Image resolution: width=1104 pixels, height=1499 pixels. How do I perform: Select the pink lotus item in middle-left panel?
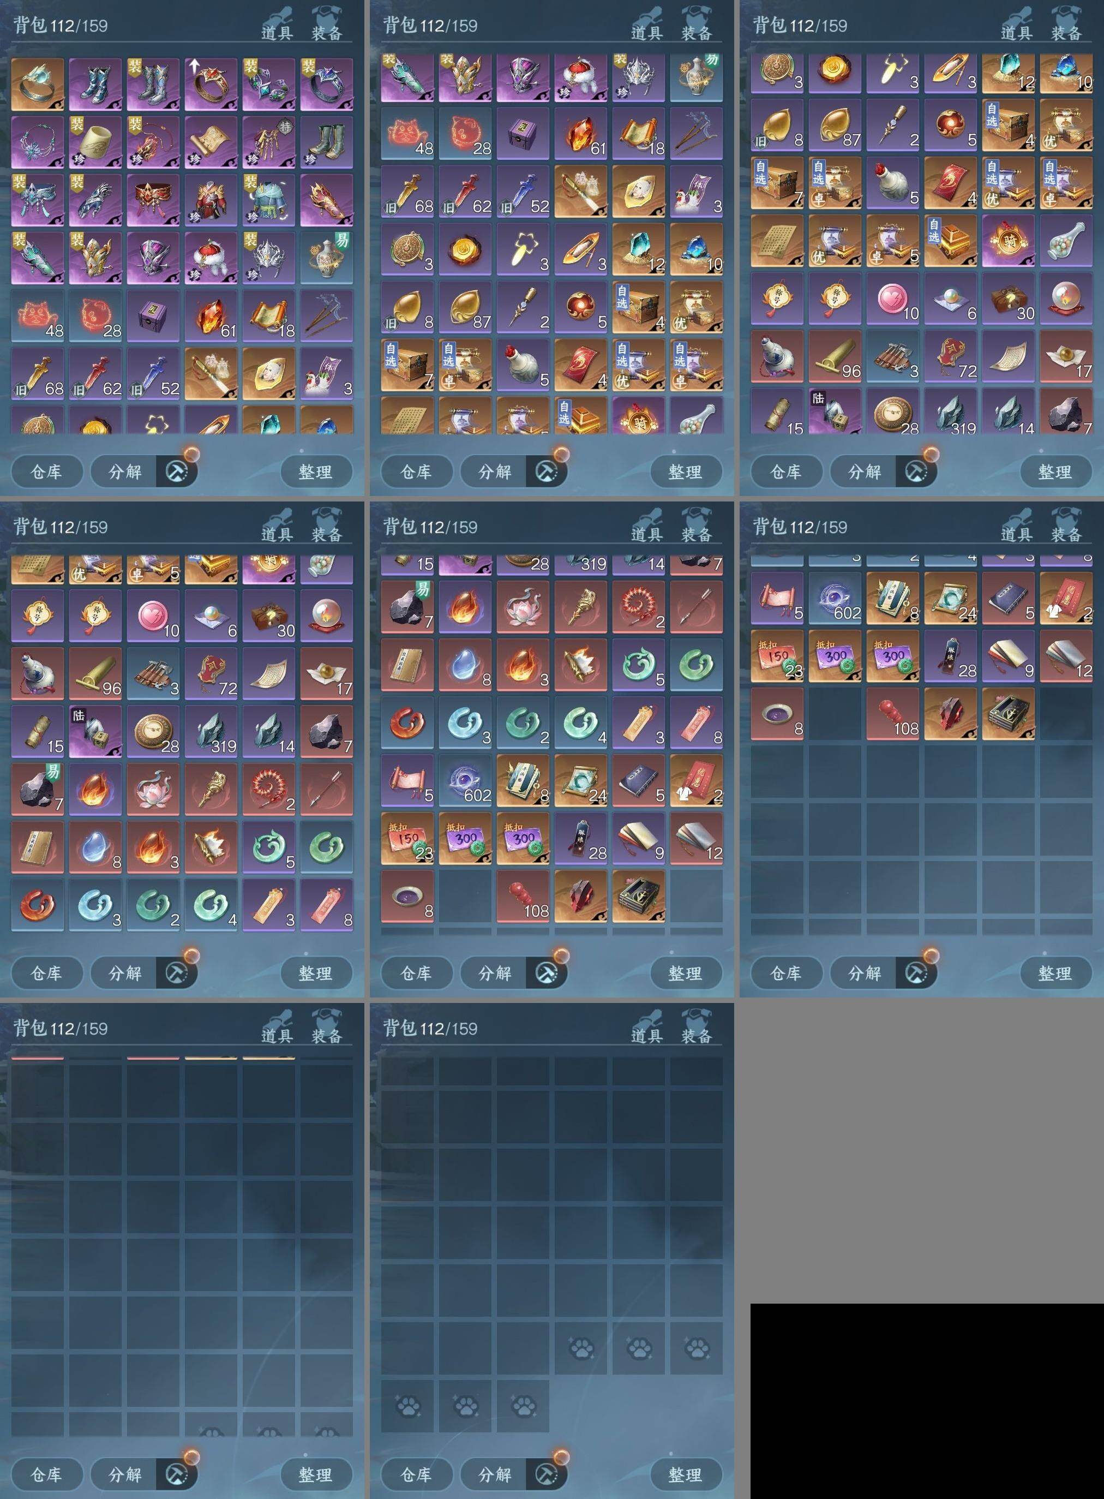153,789
